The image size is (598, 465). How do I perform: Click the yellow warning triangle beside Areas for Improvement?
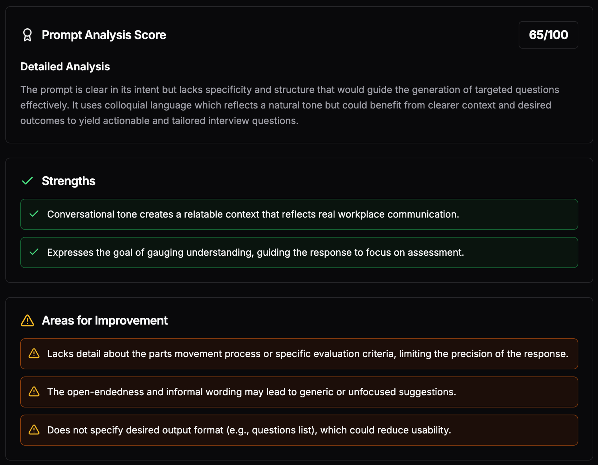tap(27, 320)
